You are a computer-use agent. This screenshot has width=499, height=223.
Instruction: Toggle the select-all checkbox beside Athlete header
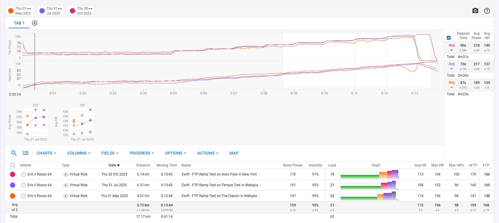pyautogui.click(x=13, y=165)
